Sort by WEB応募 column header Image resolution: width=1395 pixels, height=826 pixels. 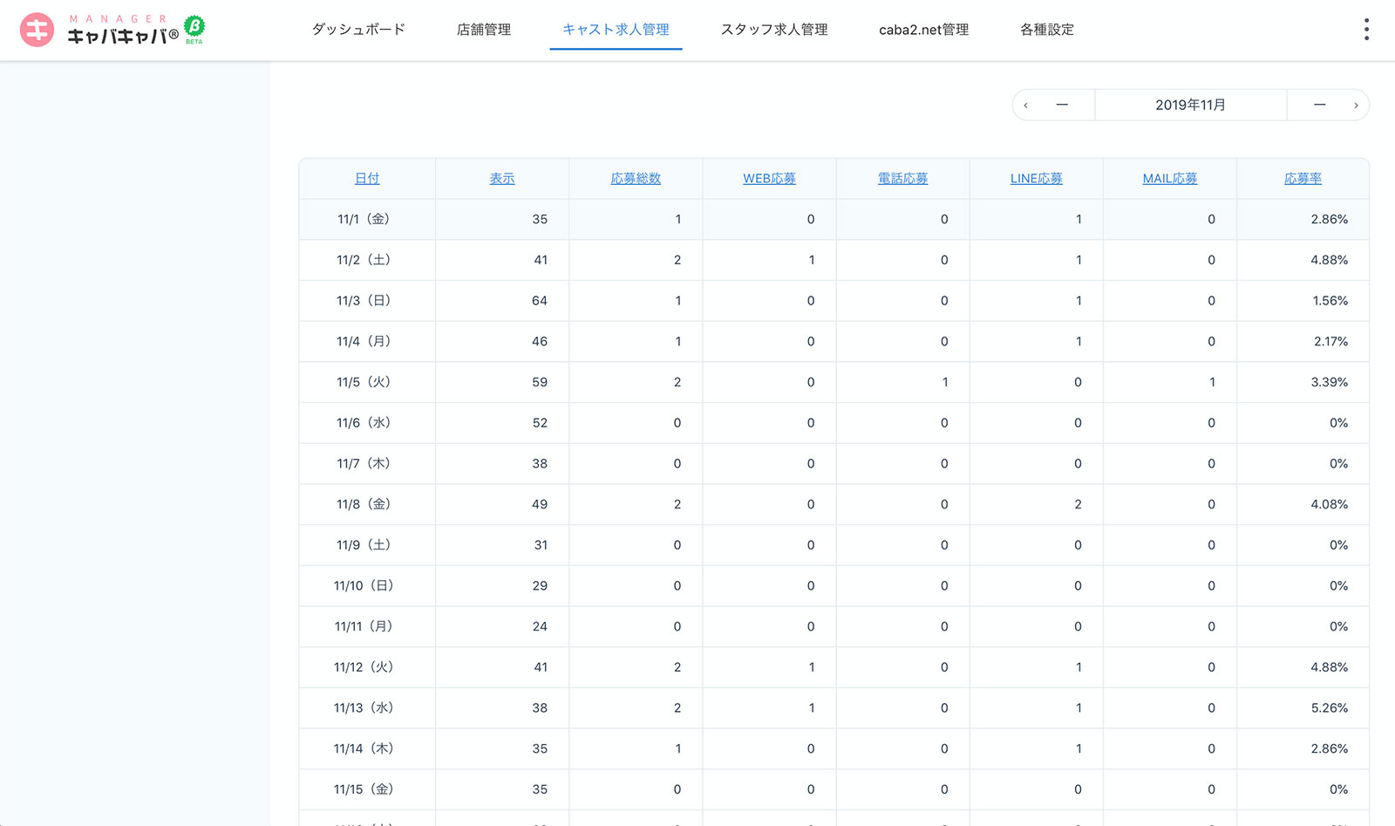769,179
